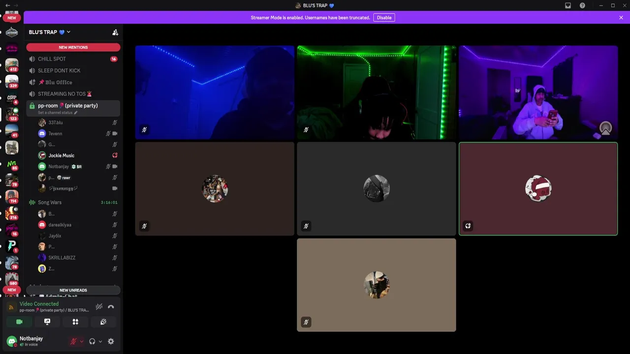Open the server with 123 badge
630x354 pixels.
click(12, 114)
